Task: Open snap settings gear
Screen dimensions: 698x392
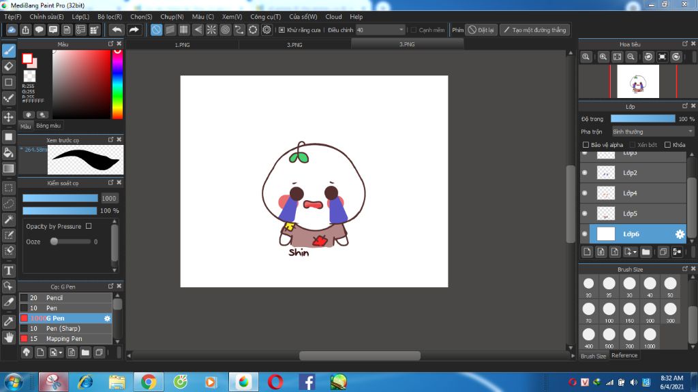Action: pyautogui.click(x=267, y=30)
